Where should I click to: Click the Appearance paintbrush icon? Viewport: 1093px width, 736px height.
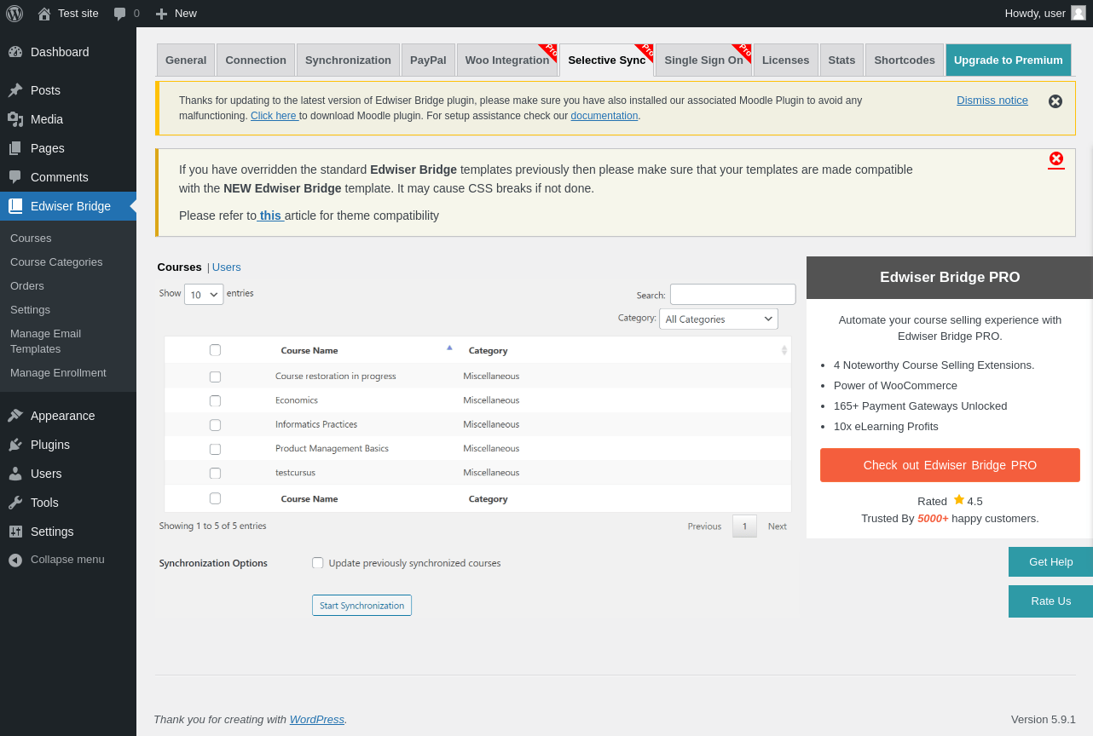click(15, 416)
